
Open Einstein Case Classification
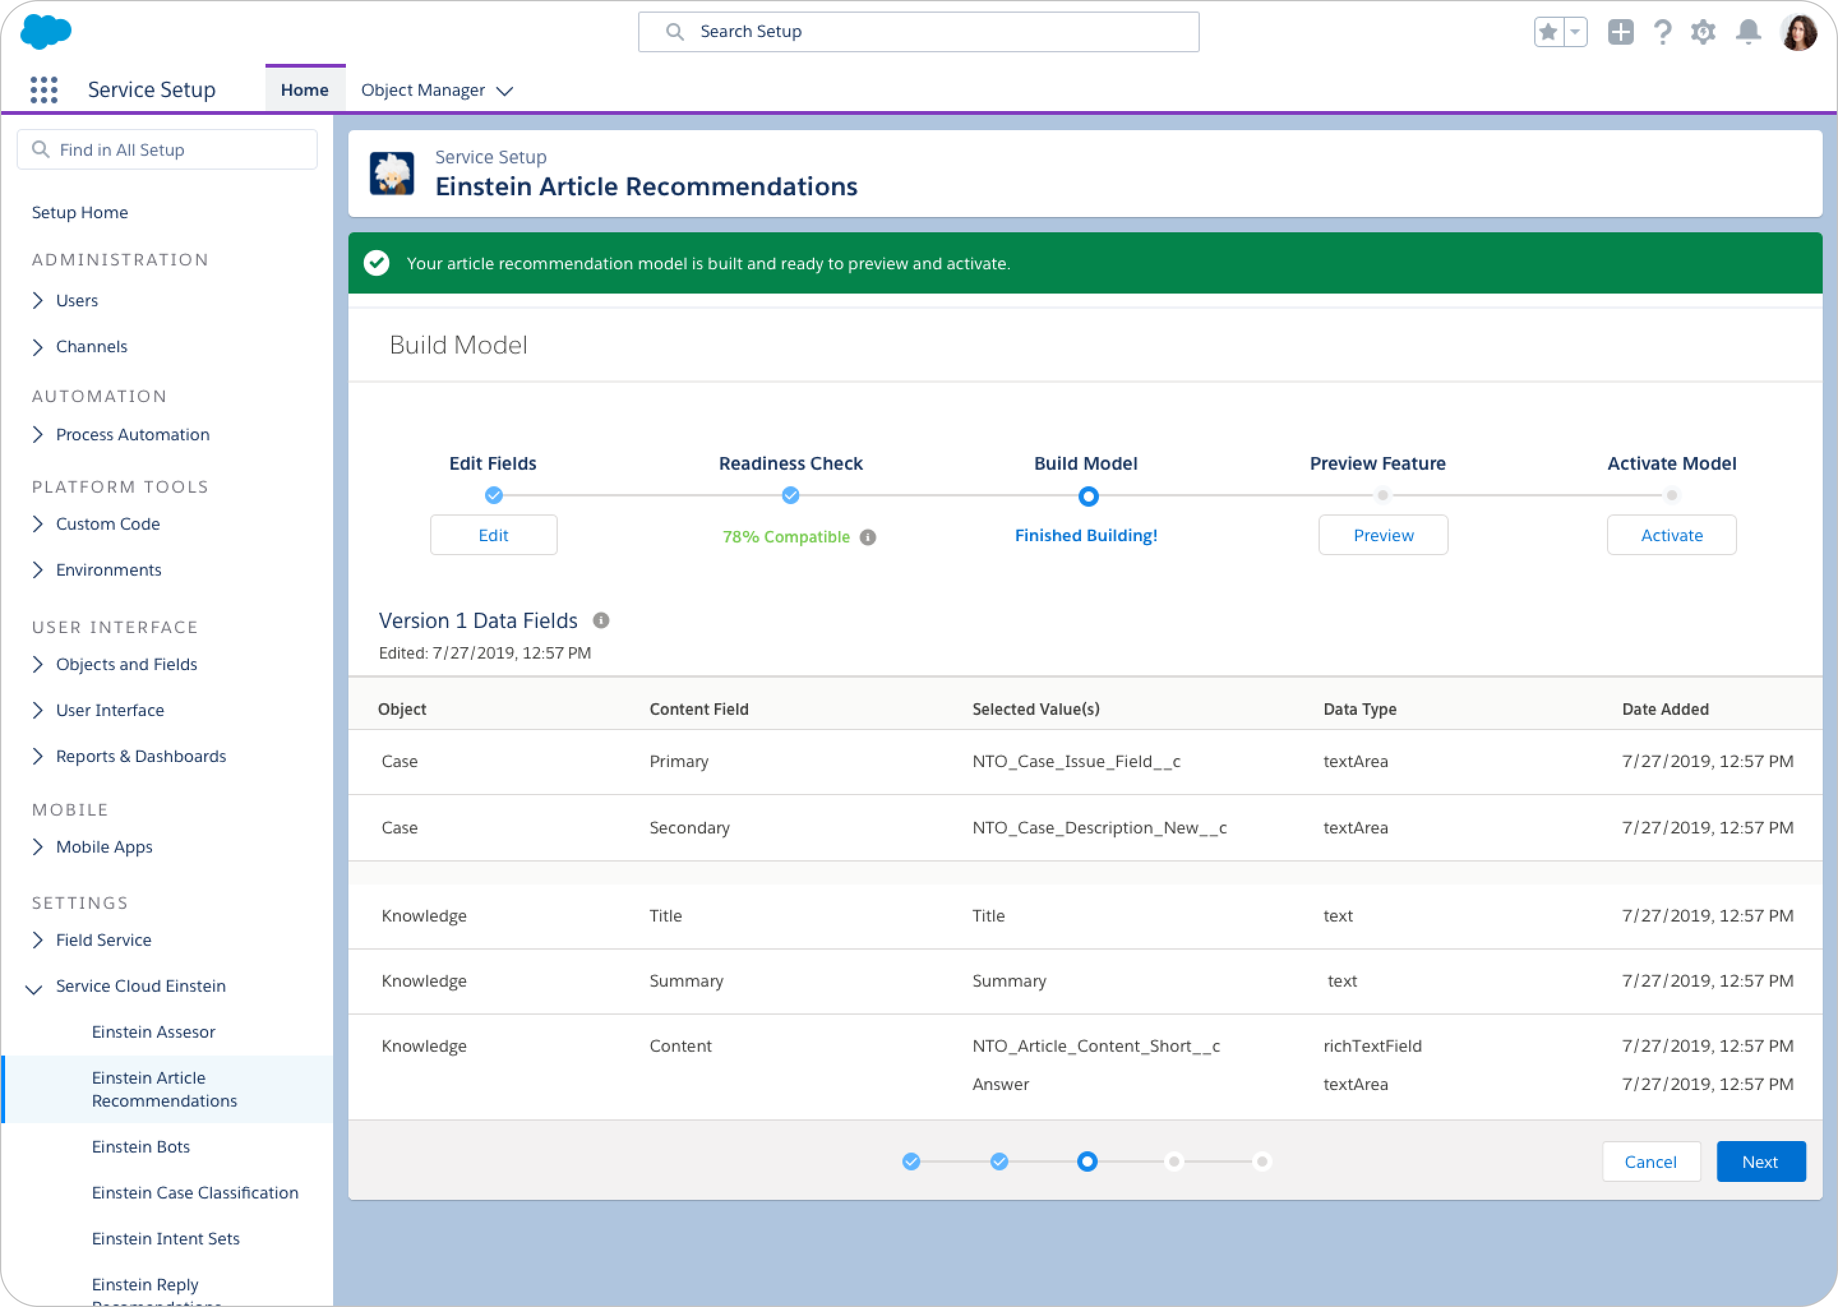(195, 1193)
